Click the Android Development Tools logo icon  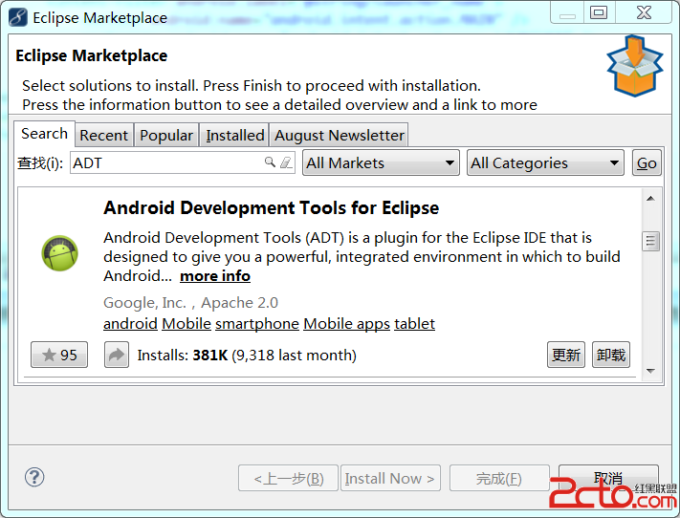(60, 253)
